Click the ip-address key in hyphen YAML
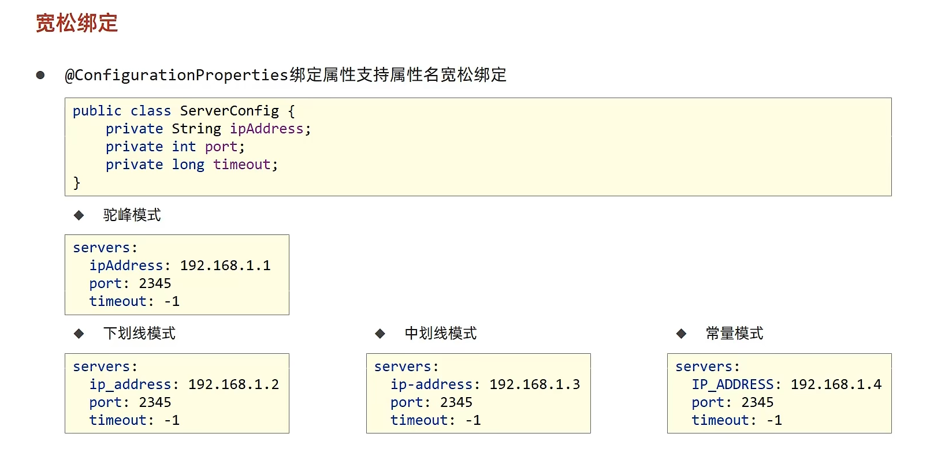 [431, 384]
